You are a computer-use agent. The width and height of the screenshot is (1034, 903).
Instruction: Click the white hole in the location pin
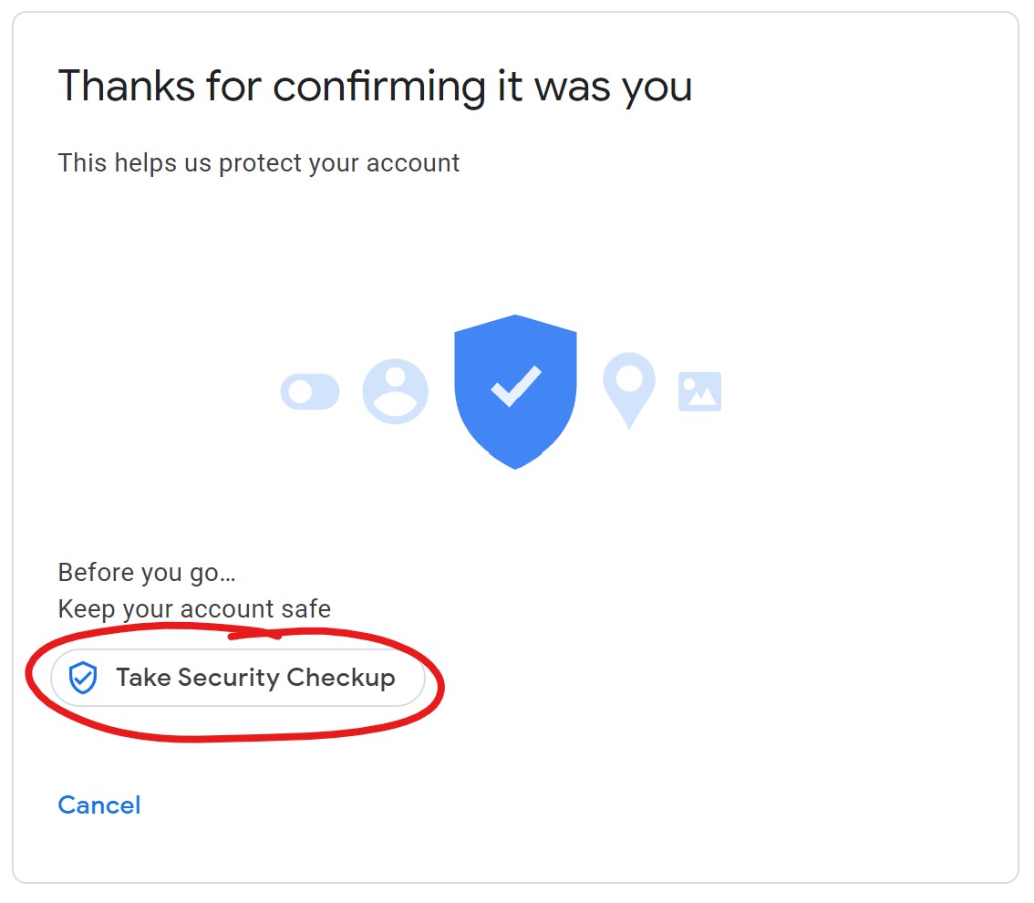coord(629,377)
